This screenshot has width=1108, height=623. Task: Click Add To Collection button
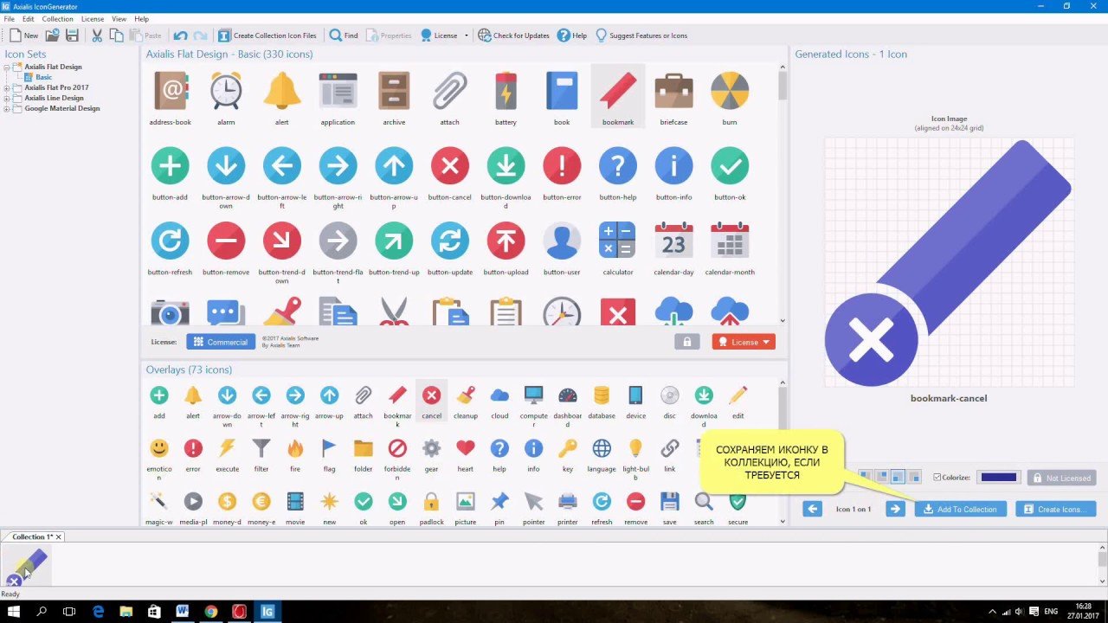click(x=961, y=509)
